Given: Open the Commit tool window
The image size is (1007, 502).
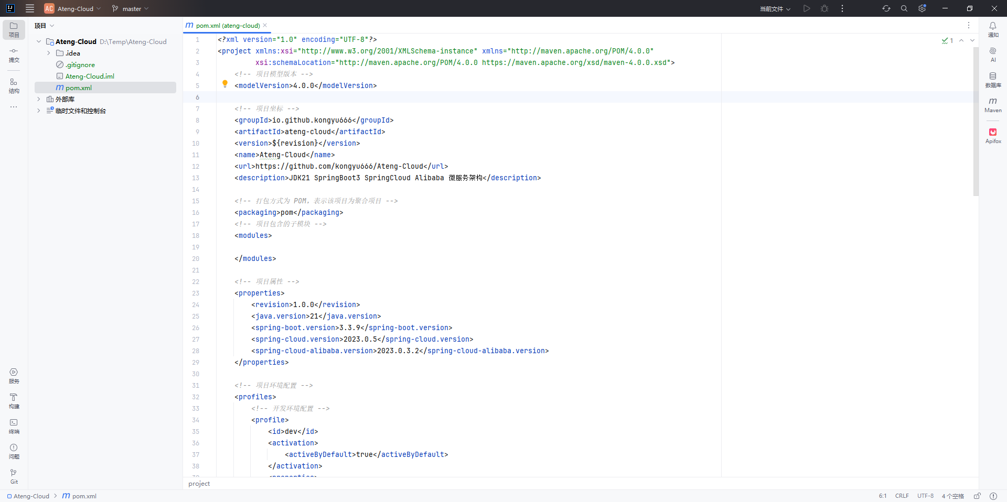Looking at the screenshot, I should 14,54.
